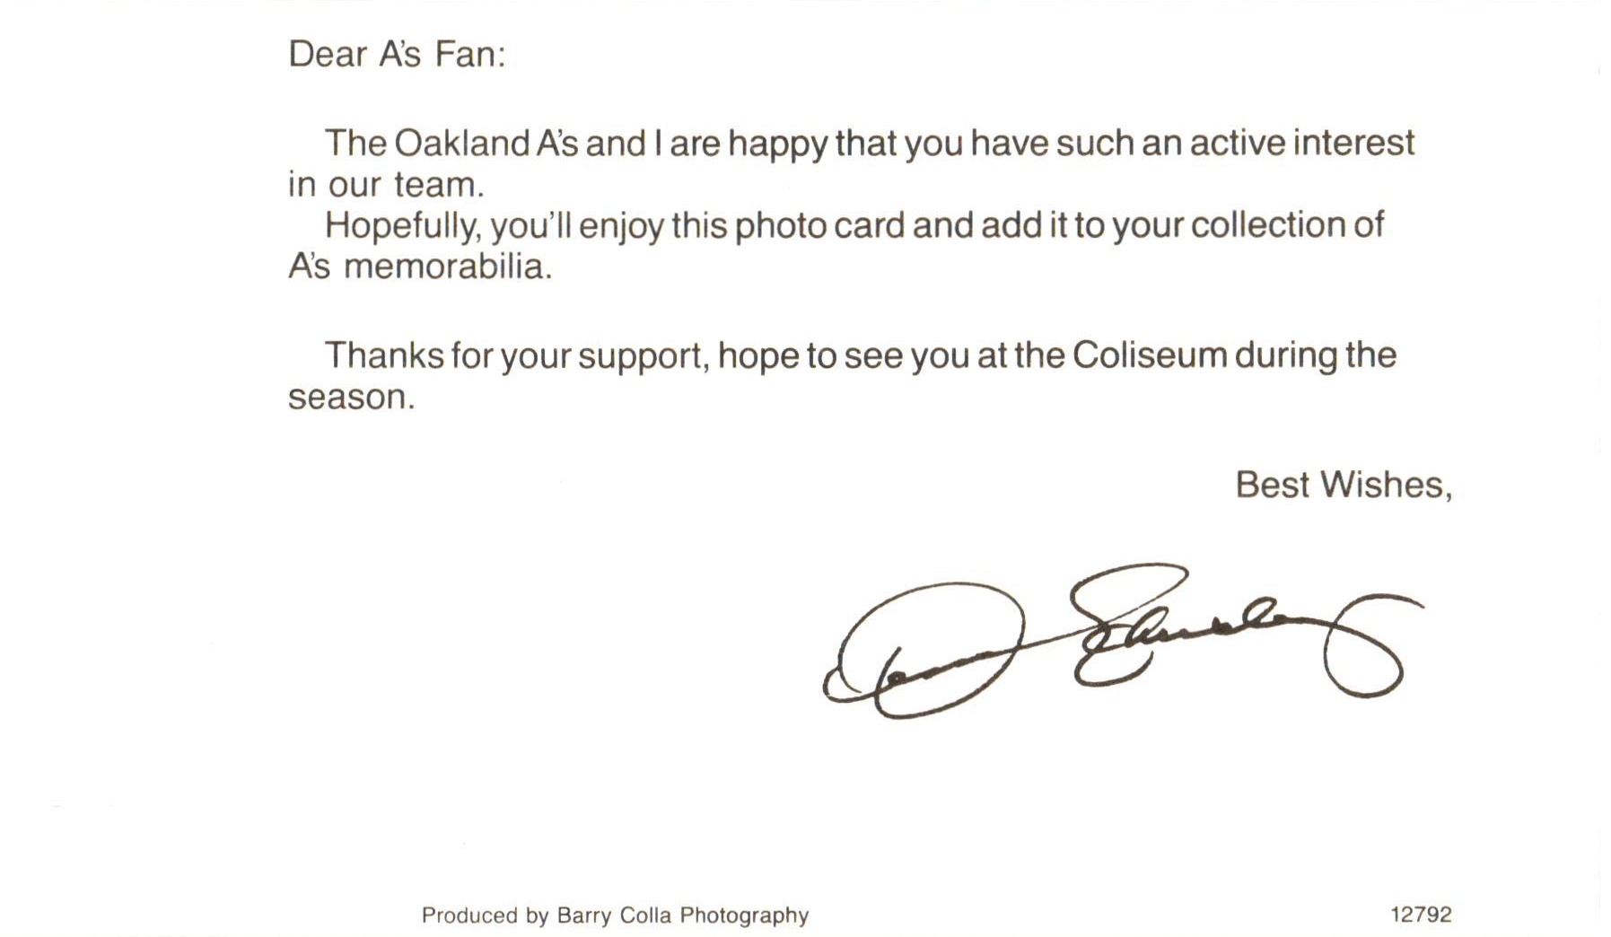The image size is (1611, 937).
Task: Click the card number 12792
Action: coord(1421,915)
